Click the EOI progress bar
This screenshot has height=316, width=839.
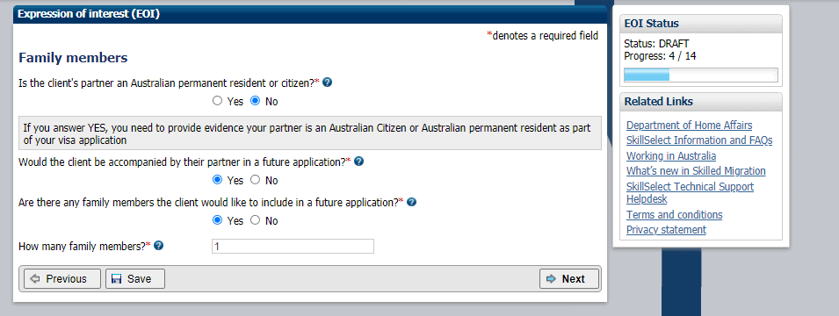click(x=701, y=75)
